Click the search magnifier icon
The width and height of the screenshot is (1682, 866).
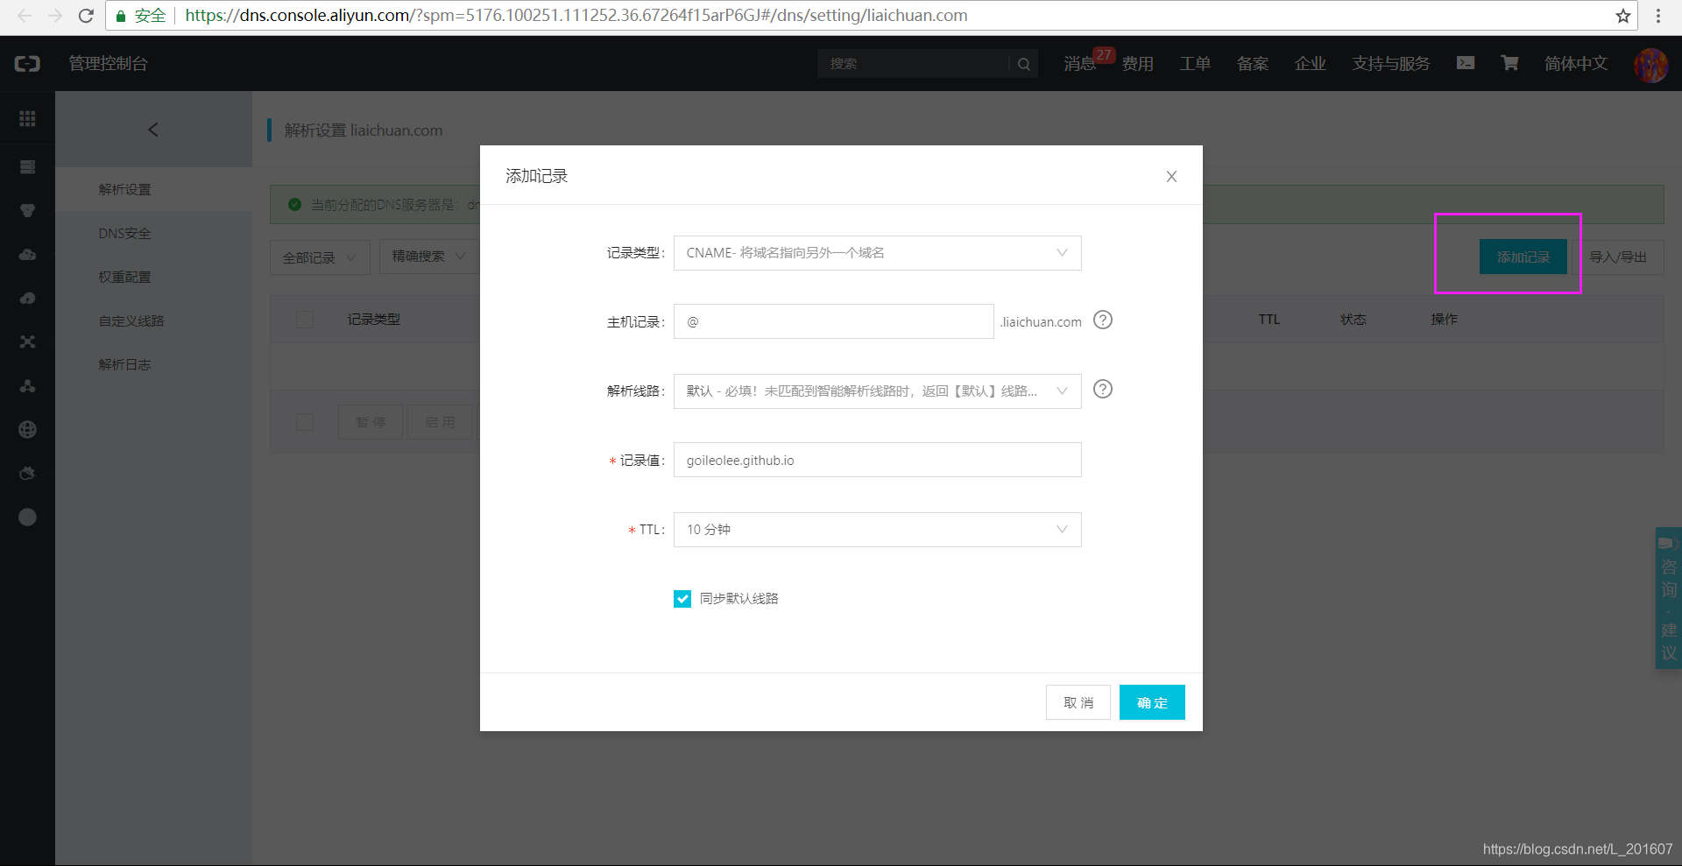1023,64
